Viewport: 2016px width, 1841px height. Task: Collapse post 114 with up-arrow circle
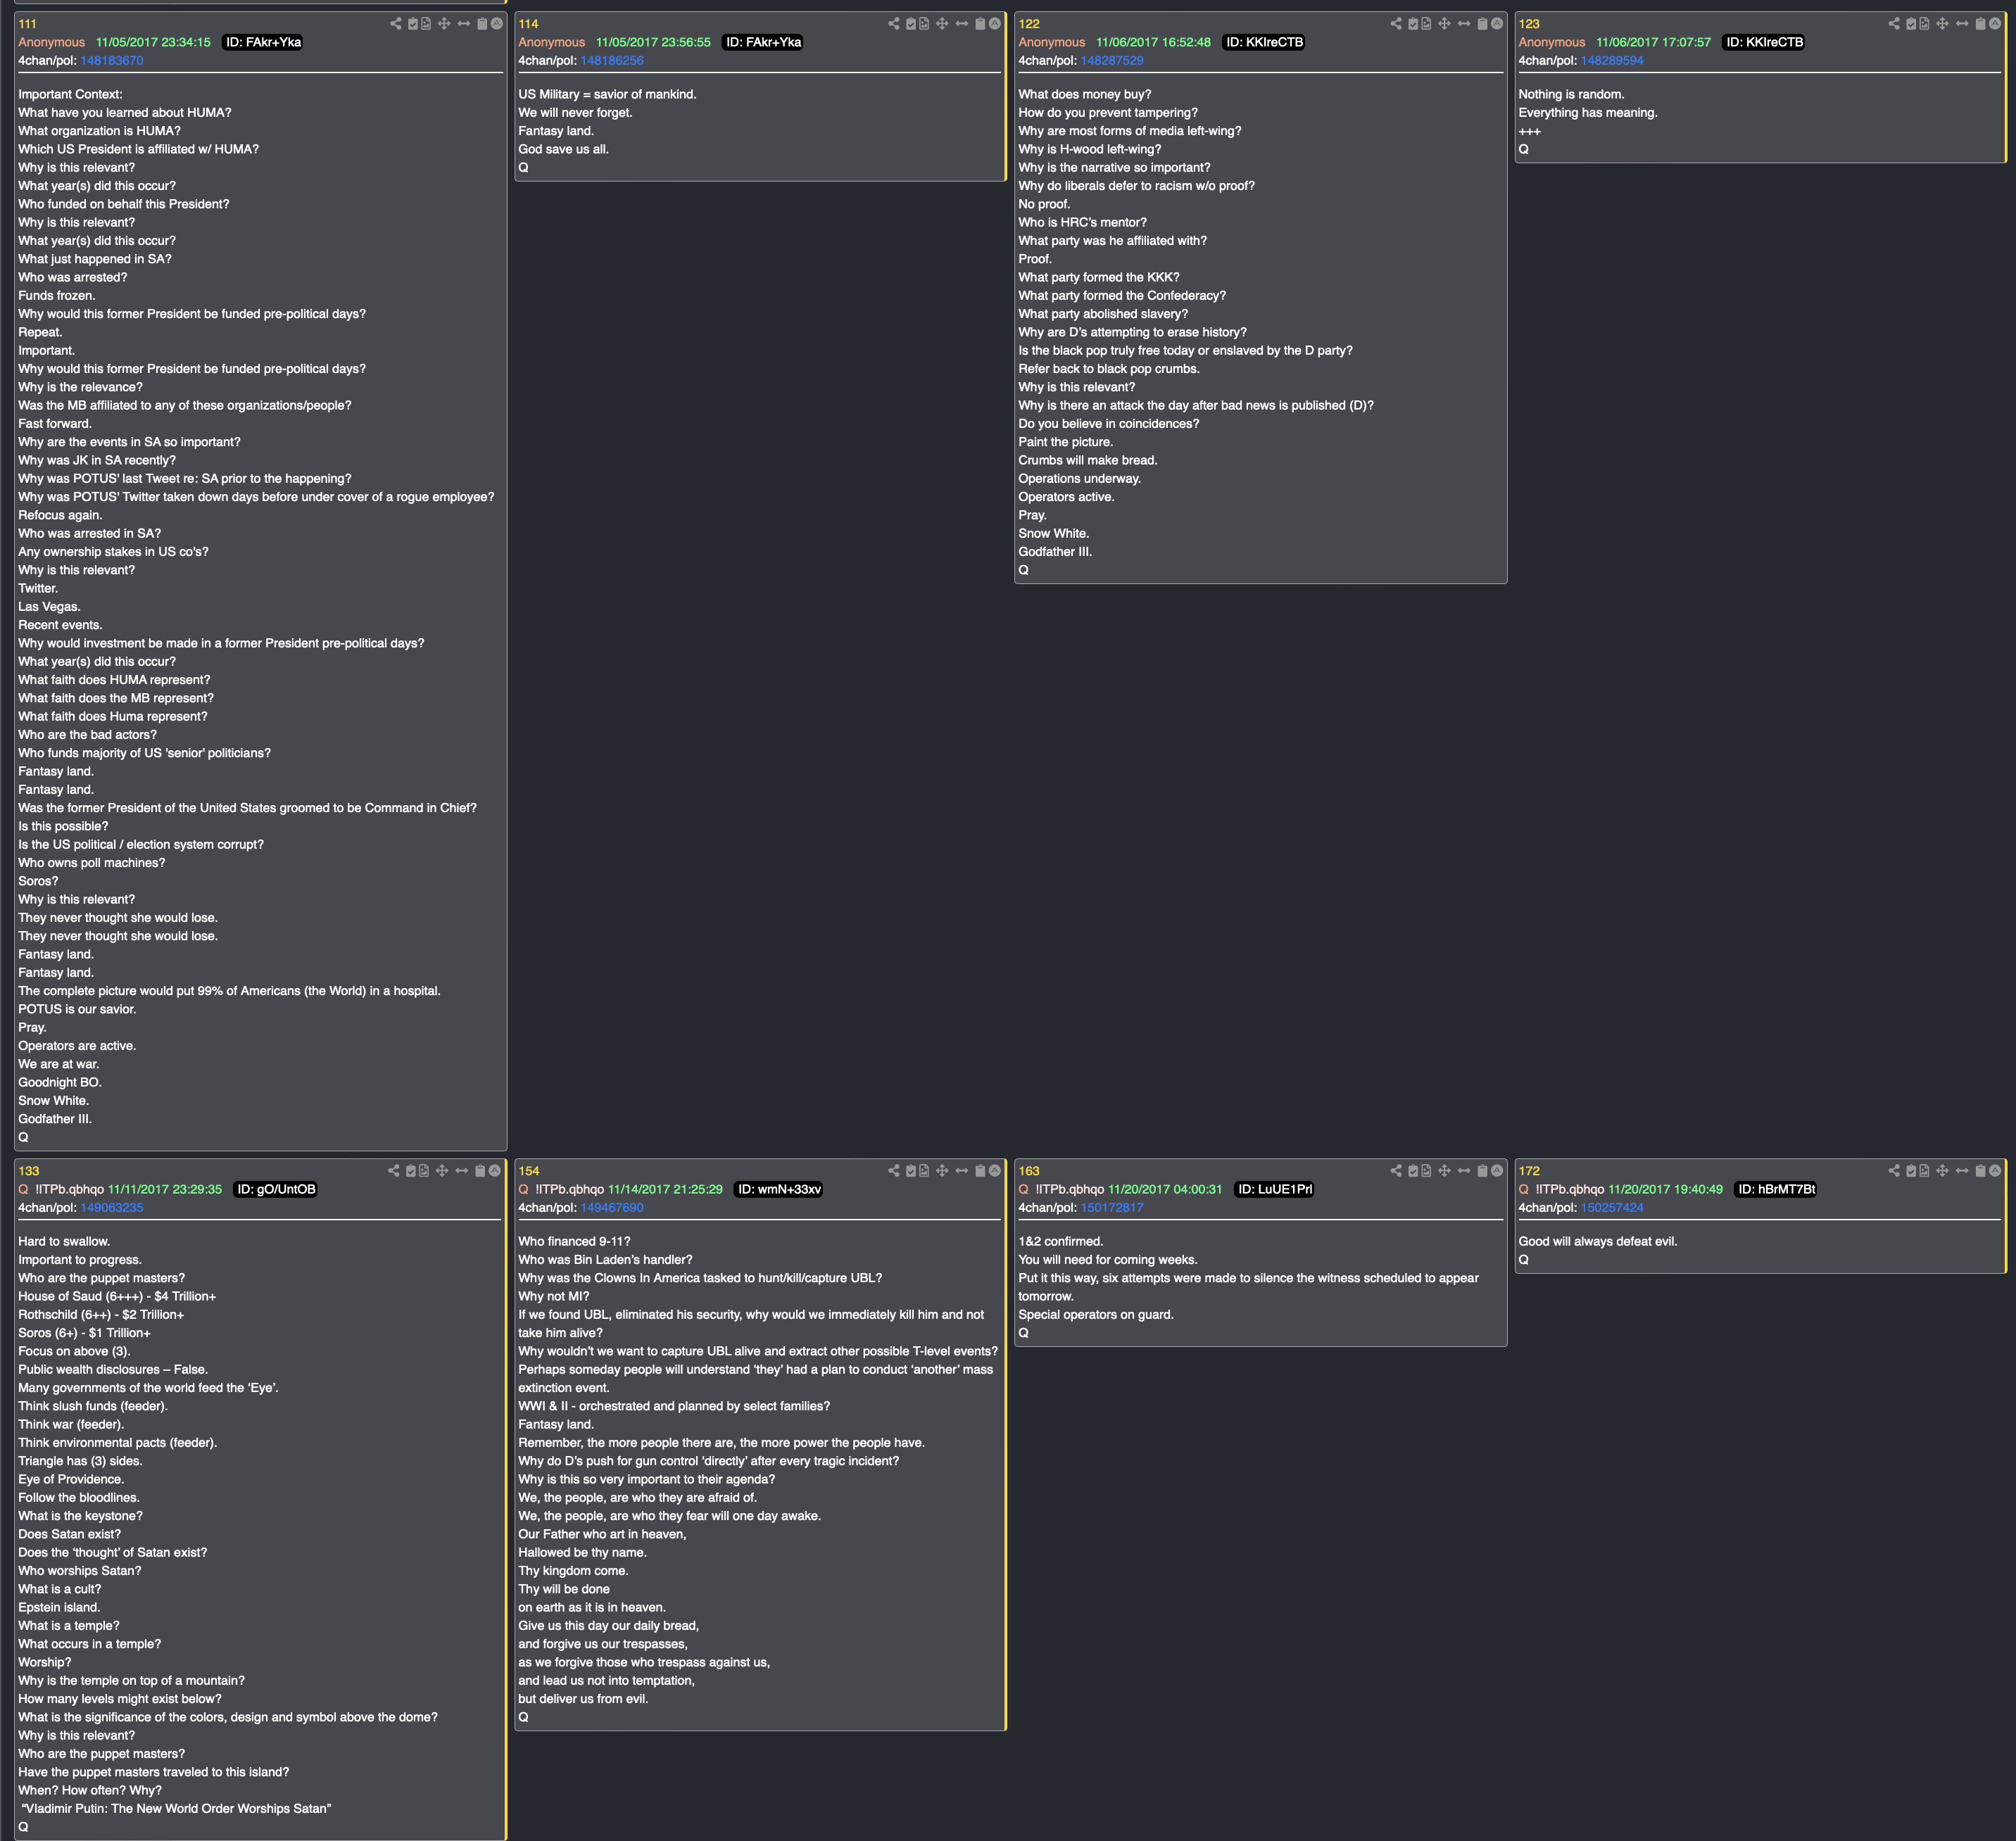(x=995, y=23)
